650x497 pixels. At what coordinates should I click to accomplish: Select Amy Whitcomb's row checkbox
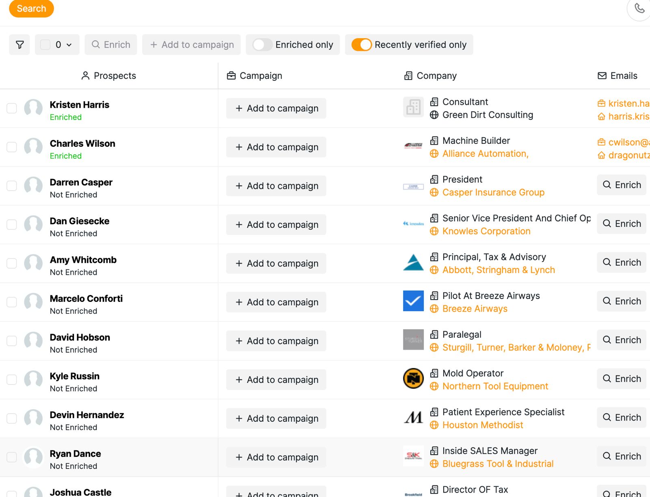coord(12,263)
